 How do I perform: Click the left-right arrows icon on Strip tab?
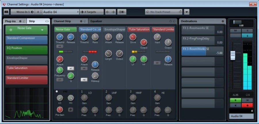[x=47, y=21]
